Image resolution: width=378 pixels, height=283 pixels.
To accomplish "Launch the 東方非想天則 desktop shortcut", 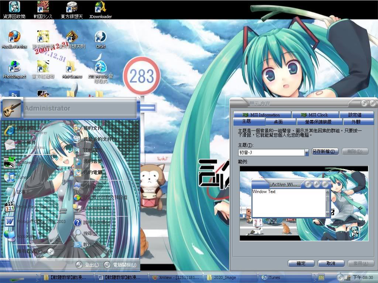I will 72,40.
